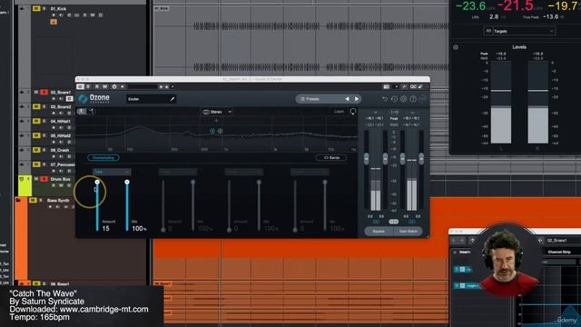Click the solo headphone icon next to Learn

[x=353, y=112]
